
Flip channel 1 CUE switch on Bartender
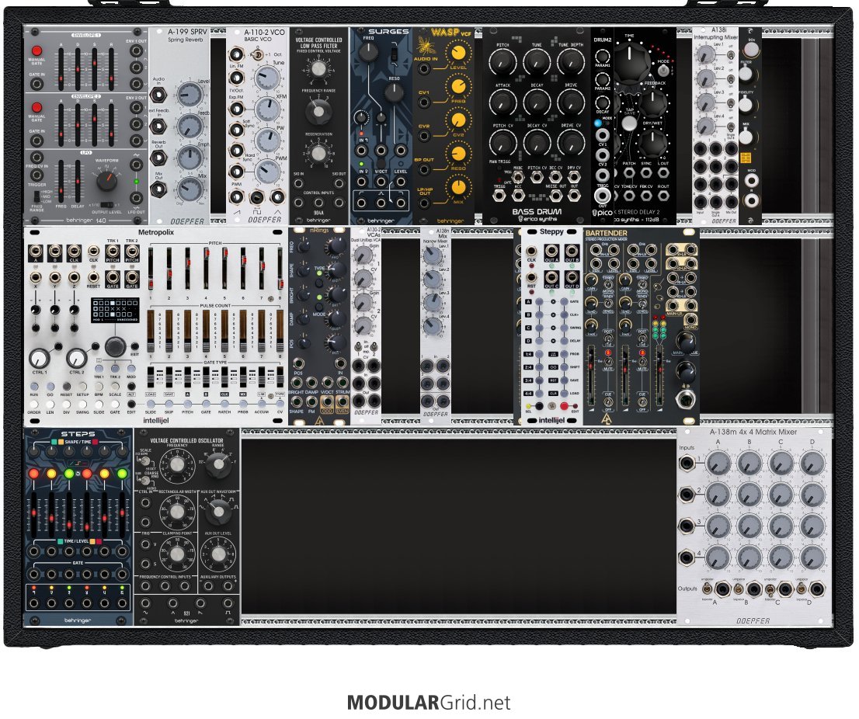point(608,401)
